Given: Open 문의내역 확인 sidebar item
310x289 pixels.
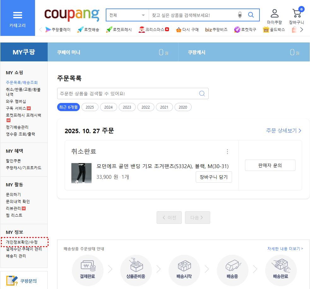Looking at the screenshot, I should 18,201.
